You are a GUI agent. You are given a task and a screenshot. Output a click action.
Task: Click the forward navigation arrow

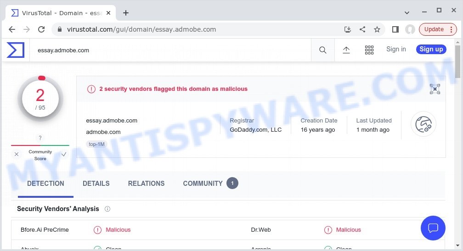click(27, 29)
